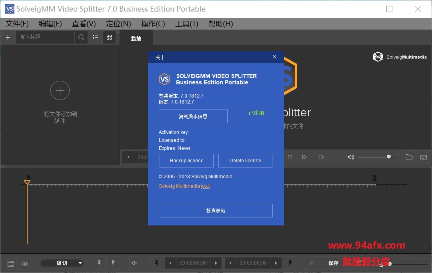Click the stop playback square button
The width and height of the screenshot is (432, 273).
coord(290,157)
